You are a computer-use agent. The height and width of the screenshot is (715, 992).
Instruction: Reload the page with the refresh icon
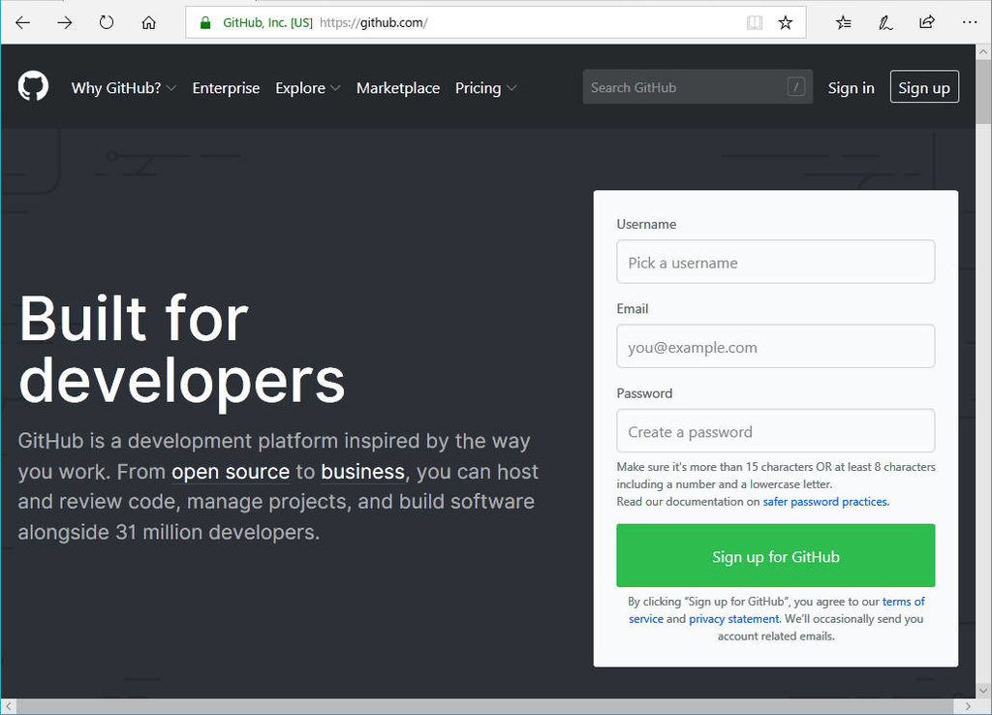click(107, 23)
